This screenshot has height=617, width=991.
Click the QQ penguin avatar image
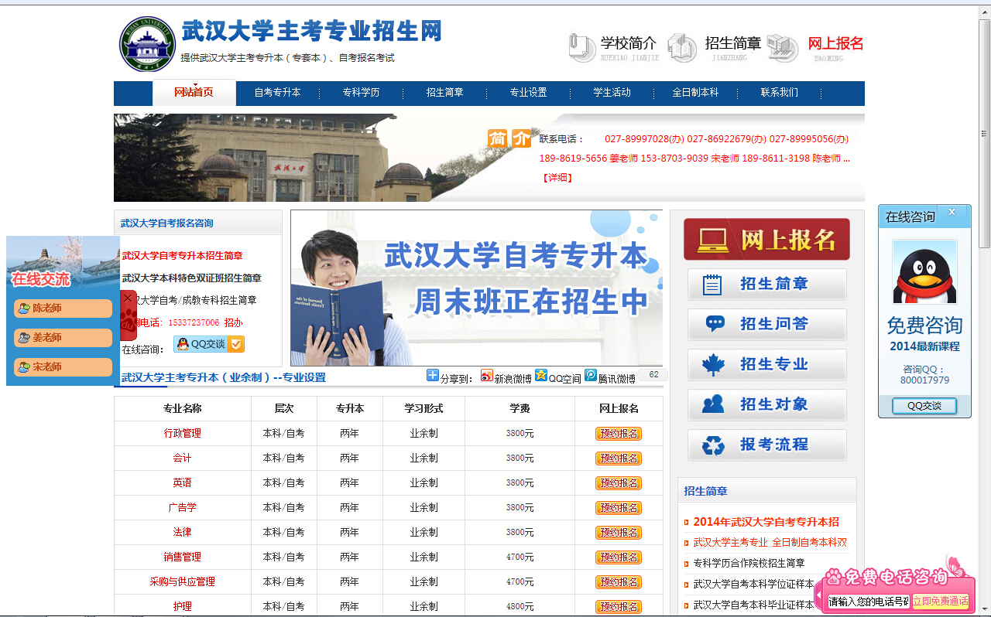pyautogui.click(x=924, y=272)
